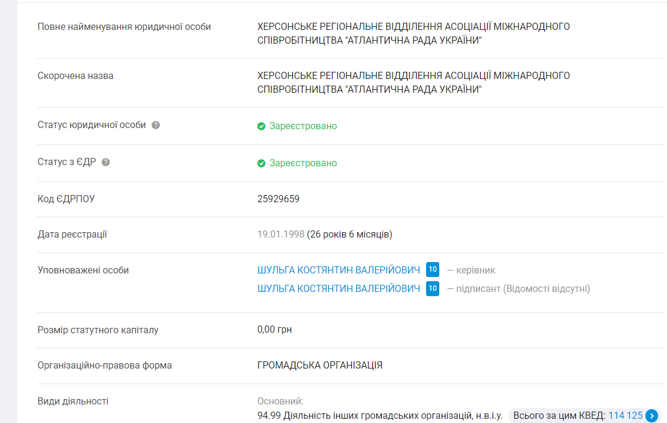Click ГРОМАДСЬКА ОРГАНІЗАЦІЯ legal form value

click(x=319, y=366)
